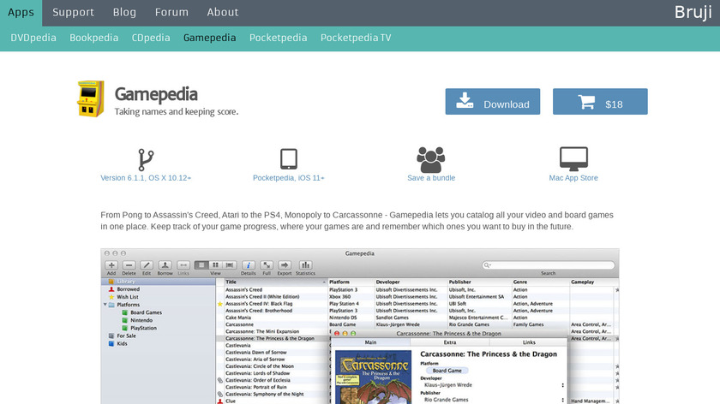This screenshot has height=404, width=720.
Task: Switch to the Links tab in details
Action: tap(529, 342)
